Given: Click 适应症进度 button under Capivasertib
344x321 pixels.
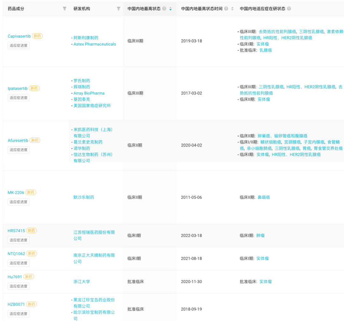Looking at the screenshot, I should click(18, 46).
